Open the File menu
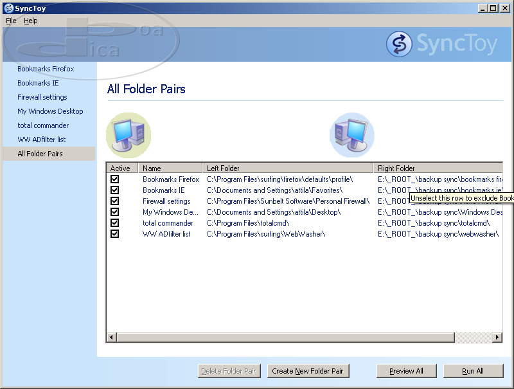This screenshot has height=389, width=514. point(11,21)
